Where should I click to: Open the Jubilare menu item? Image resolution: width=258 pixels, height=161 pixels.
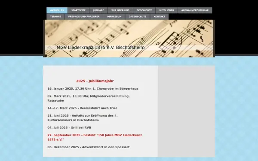98,10
